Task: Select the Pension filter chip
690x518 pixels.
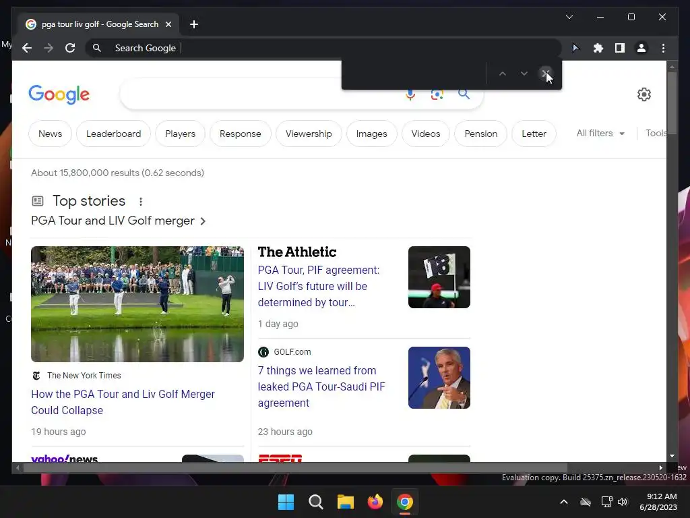Action: tap(481, 134)
